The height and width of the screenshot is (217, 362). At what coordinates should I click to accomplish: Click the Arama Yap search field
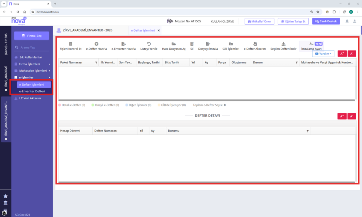(x=31, y=47)
